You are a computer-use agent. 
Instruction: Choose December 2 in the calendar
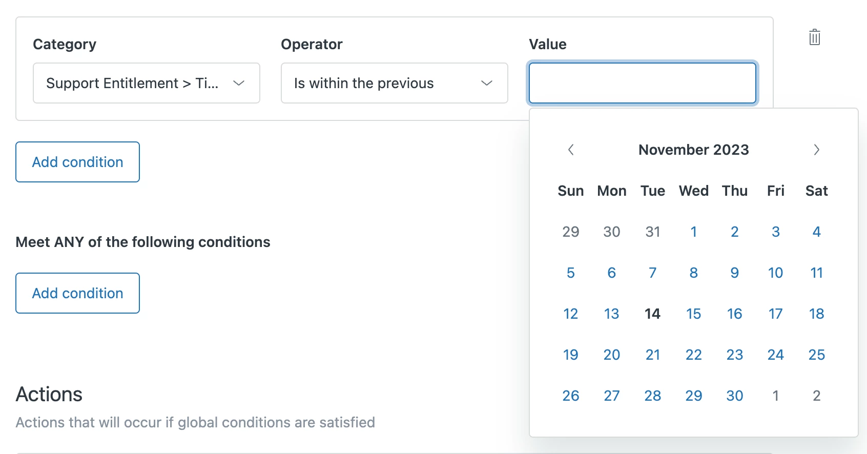(x=816, y=396)
